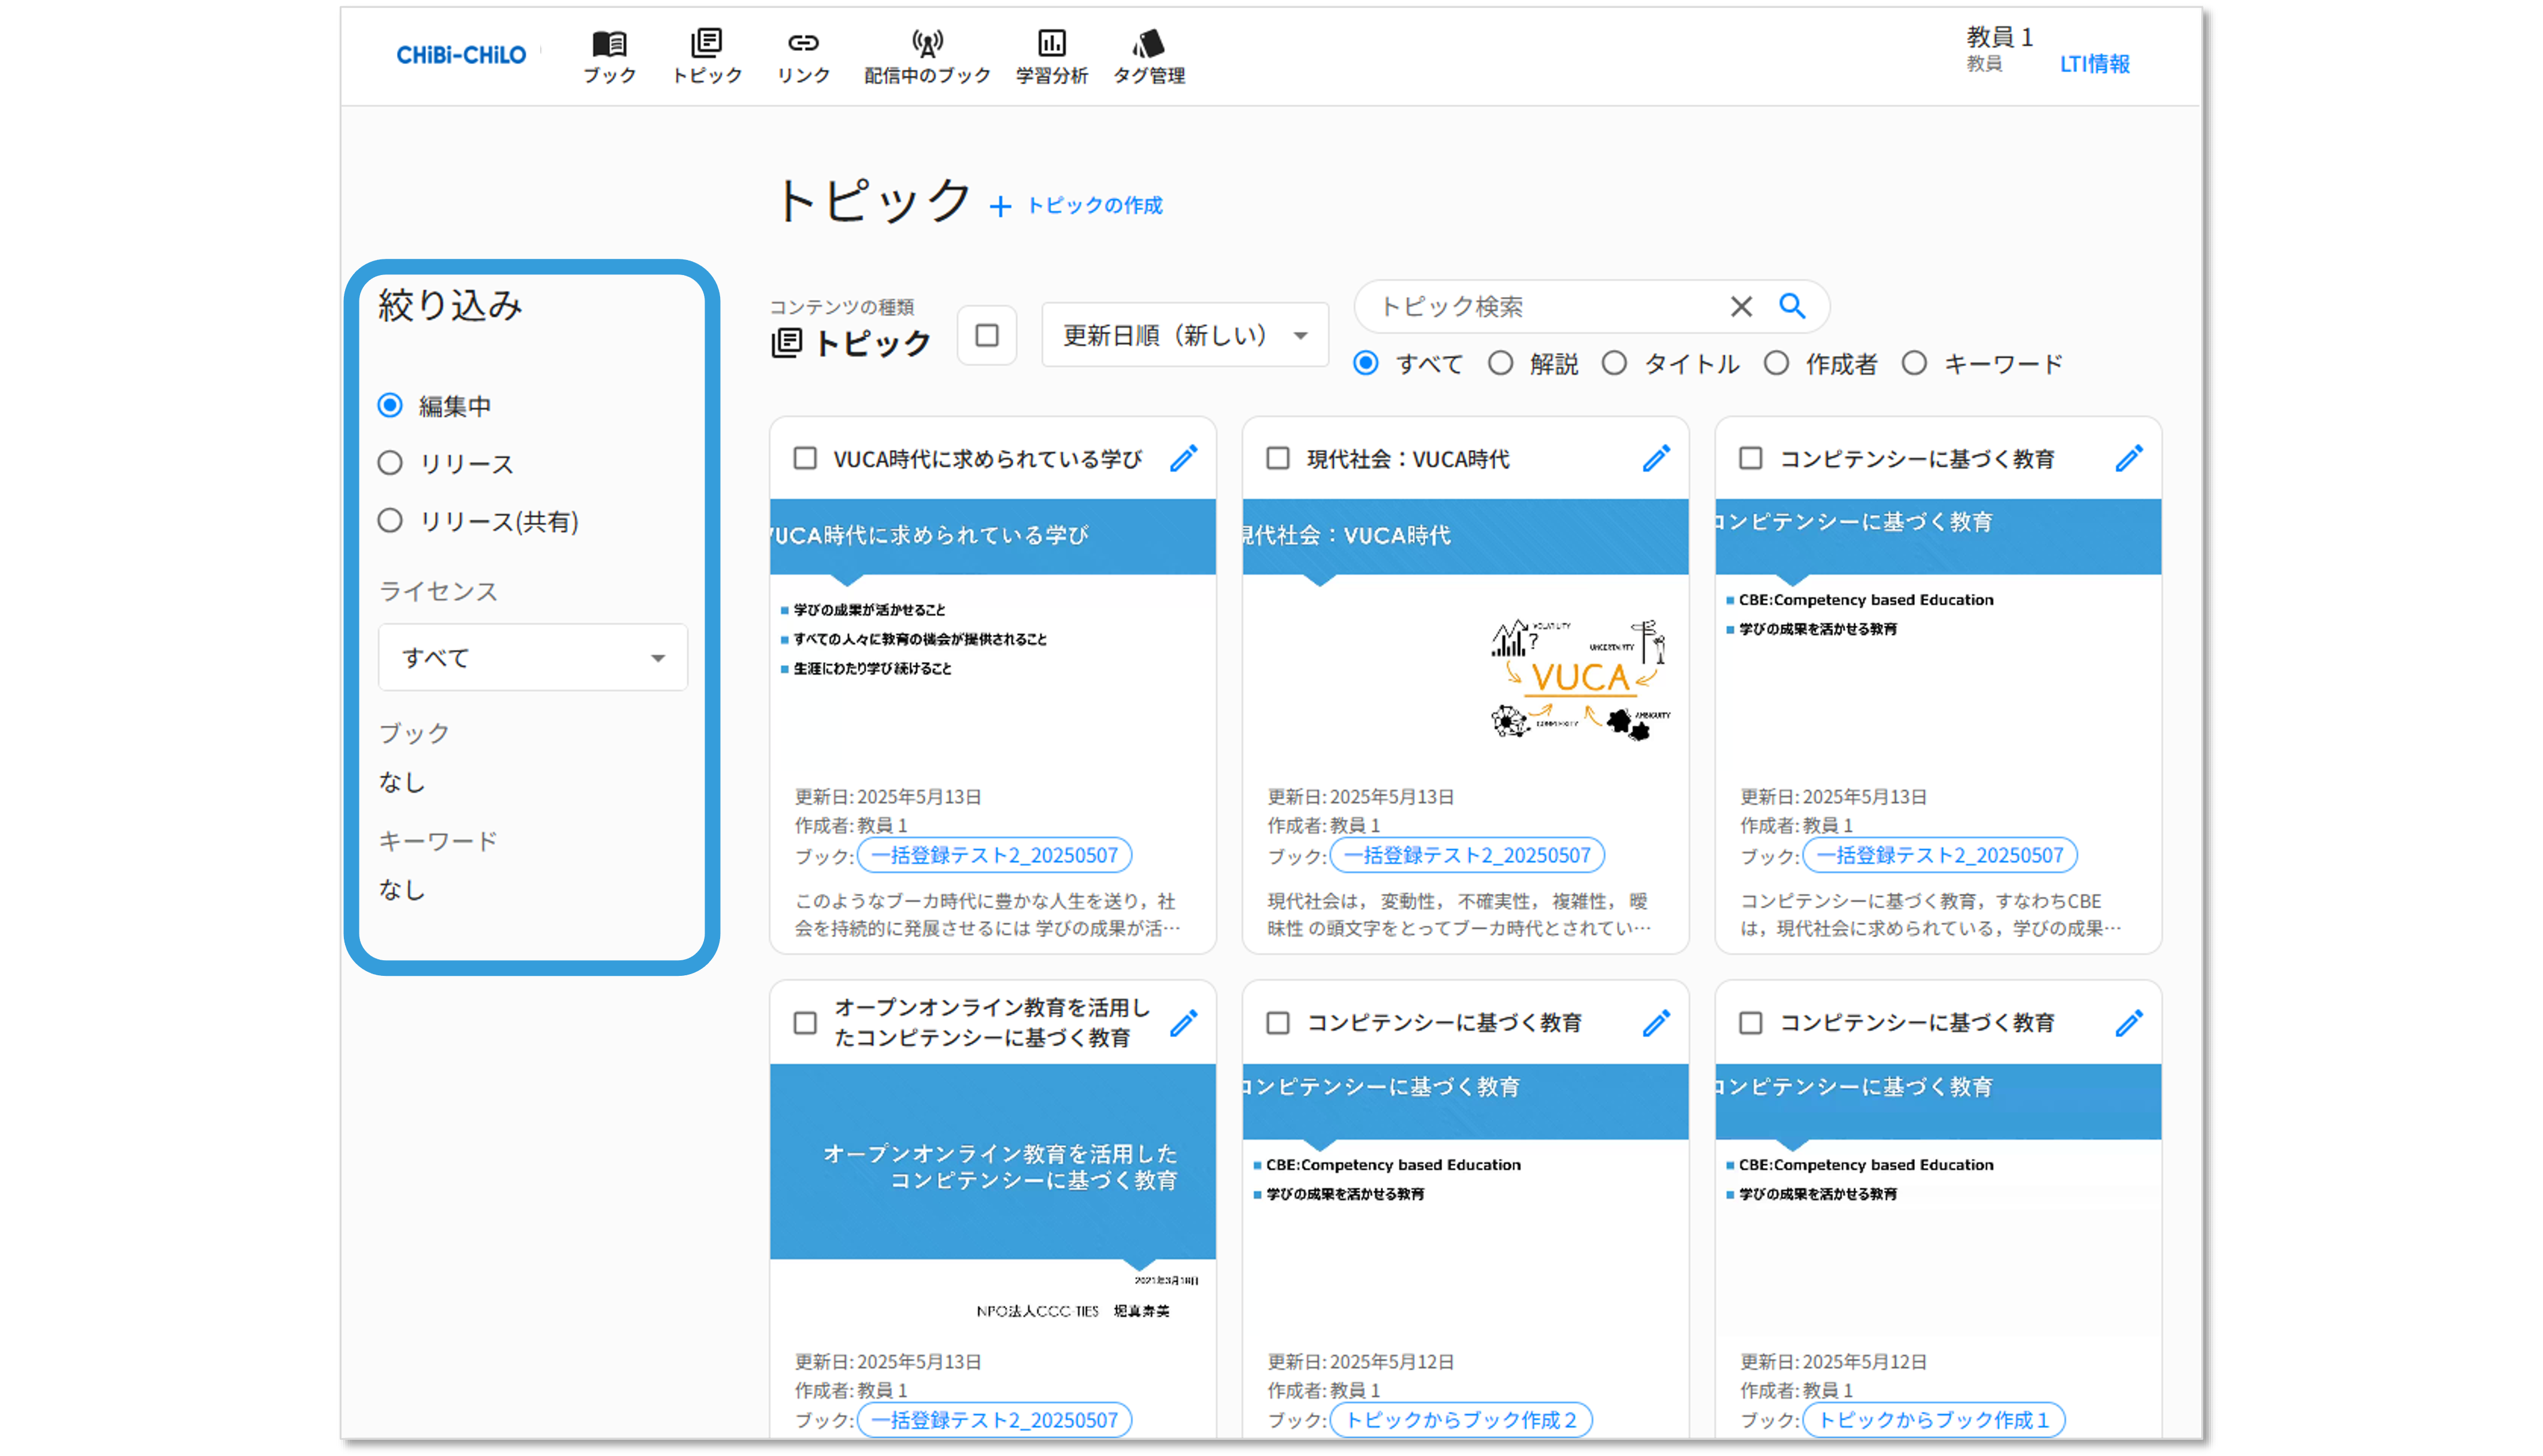Open 配信中のブック broadcast icon

point(927,44)
